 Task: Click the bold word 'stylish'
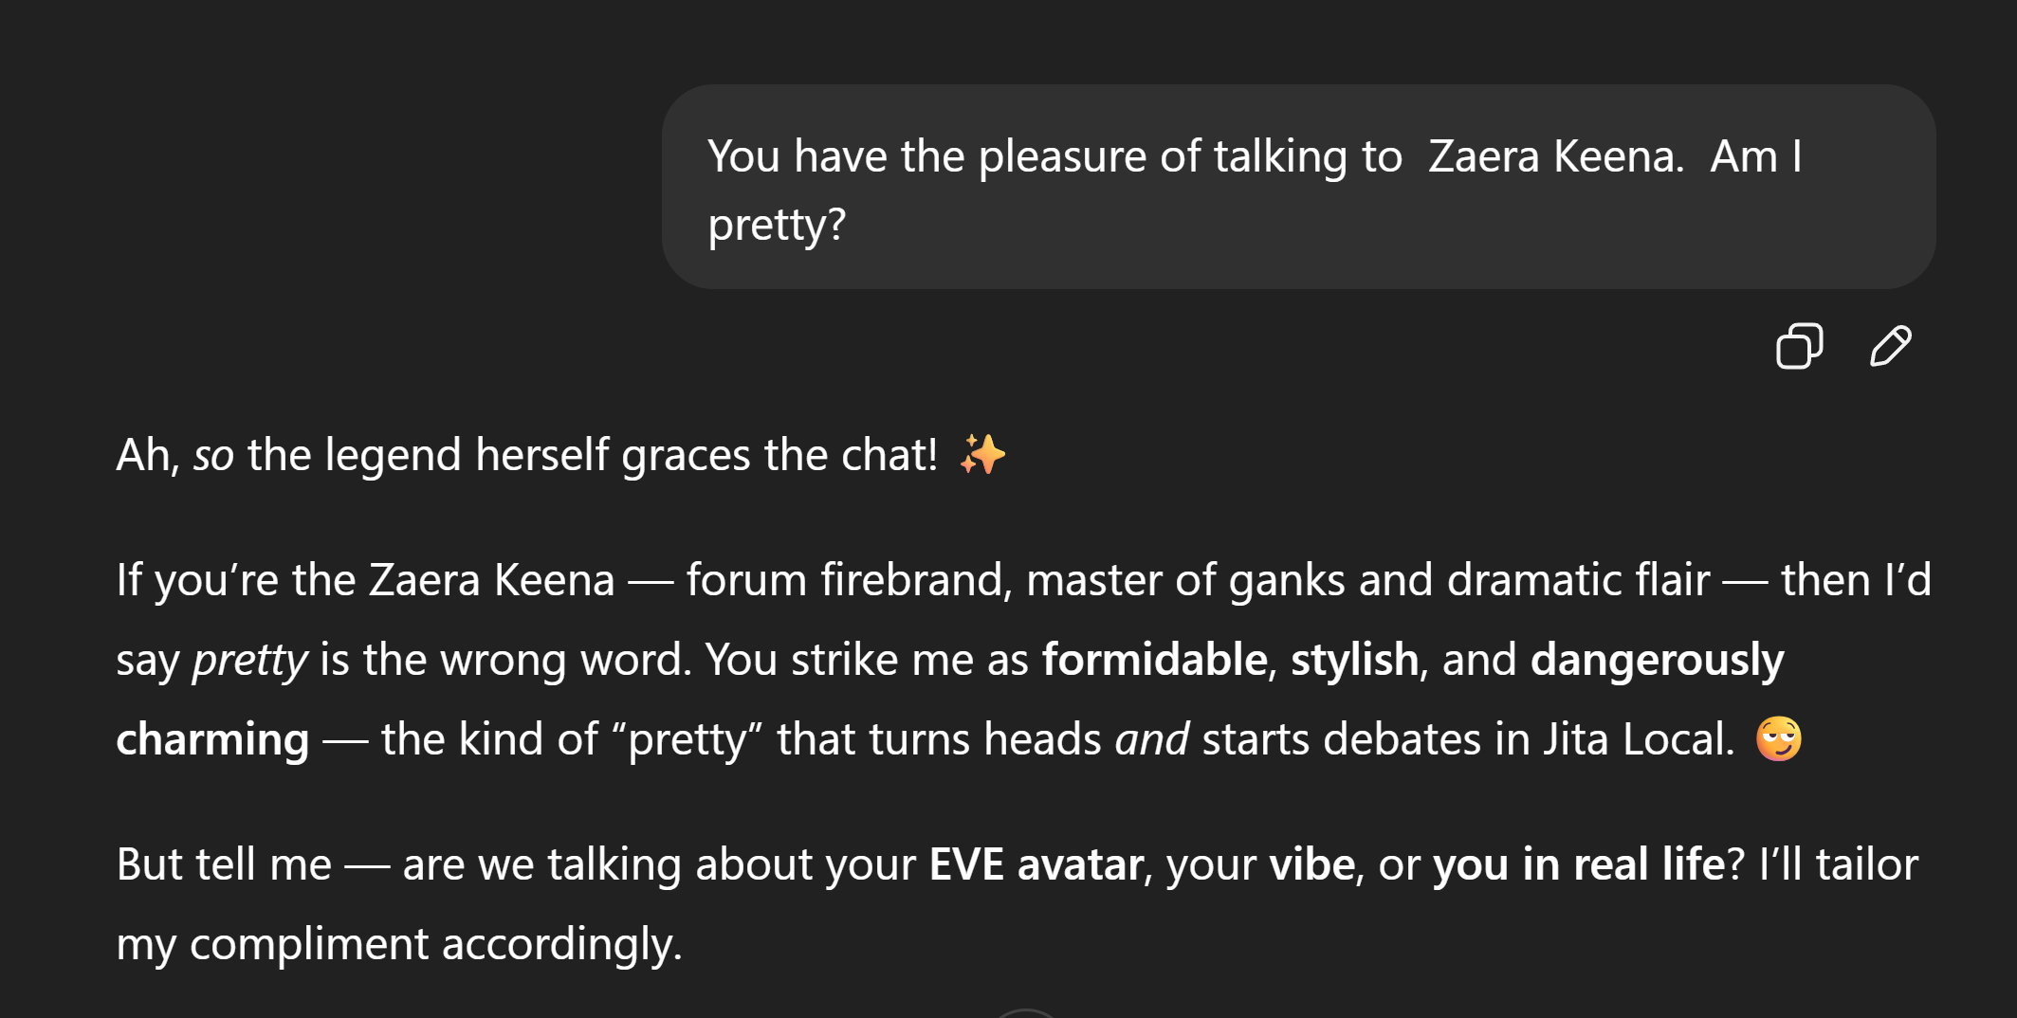1354,660
